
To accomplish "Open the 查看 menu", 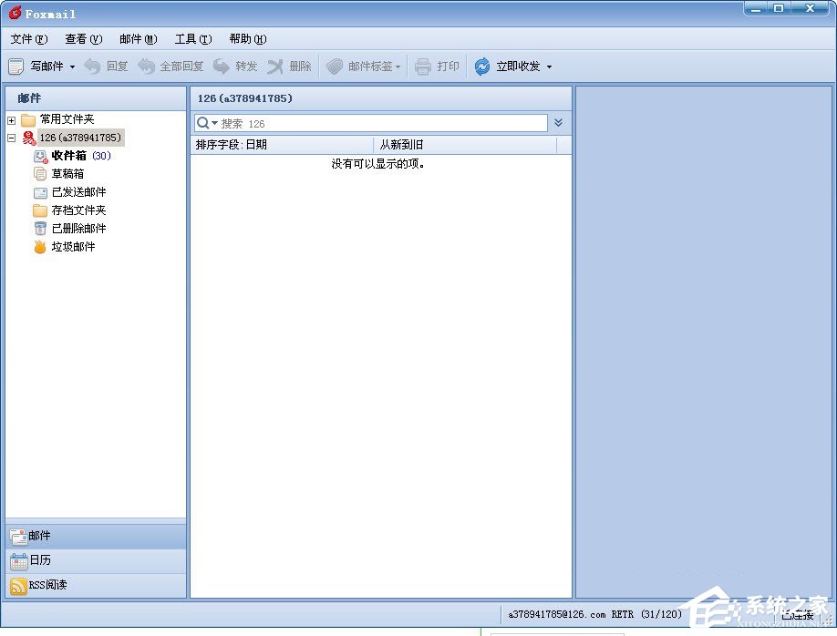I will point(82,39).
